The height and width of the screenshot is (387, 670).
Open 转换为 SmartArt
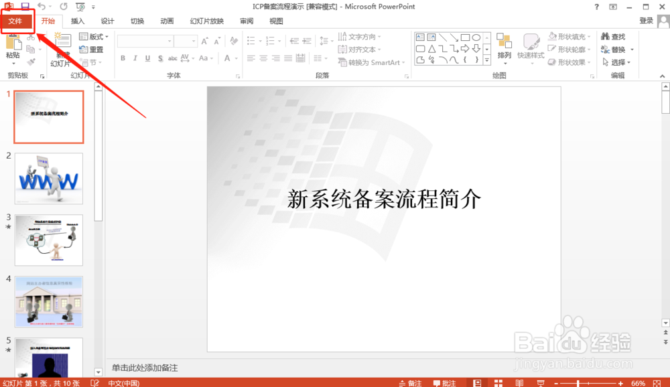(372, 62)
